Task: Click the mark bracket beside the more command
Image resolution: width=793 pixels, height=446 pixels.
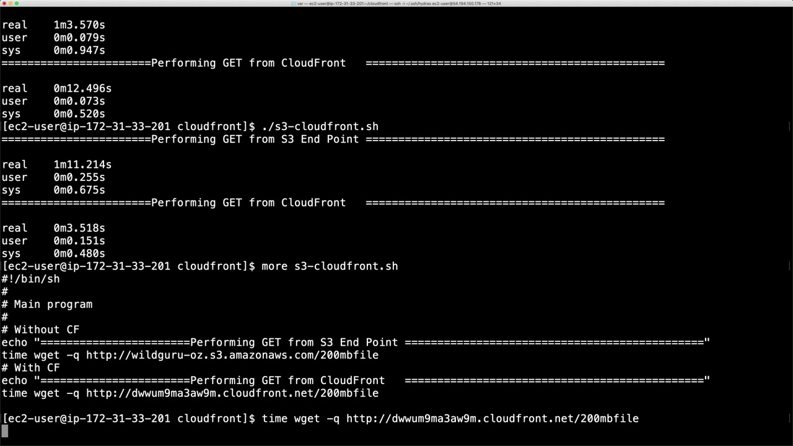Action: pyautogui.click(x=790, y=266)
